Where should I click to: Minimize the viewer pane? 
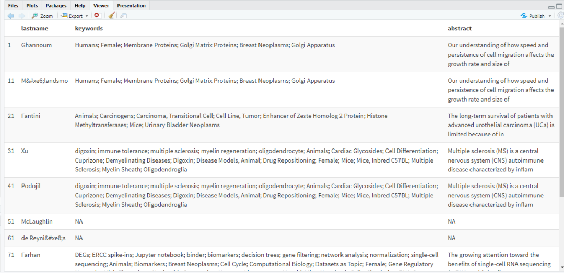551,7
